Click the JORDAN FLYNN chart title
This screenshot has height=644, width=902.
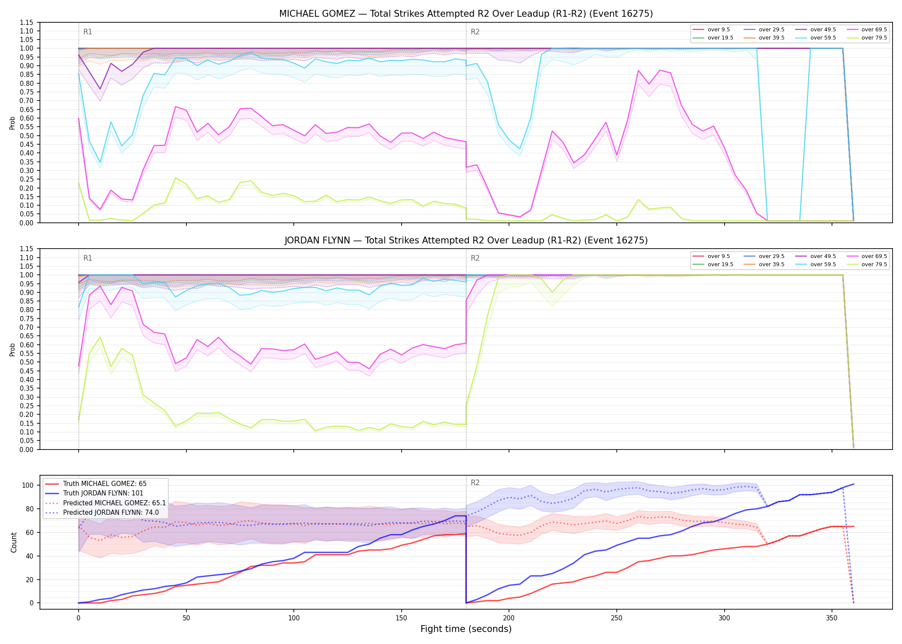pyautogui.click(x=466, y=240)
